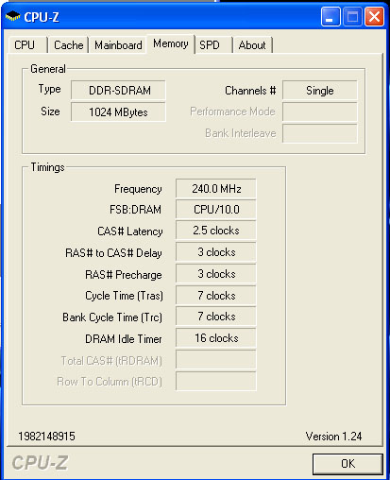Minimize the CPU-Z window
Viewport: 390px width, 480px height.
[331, 17]
